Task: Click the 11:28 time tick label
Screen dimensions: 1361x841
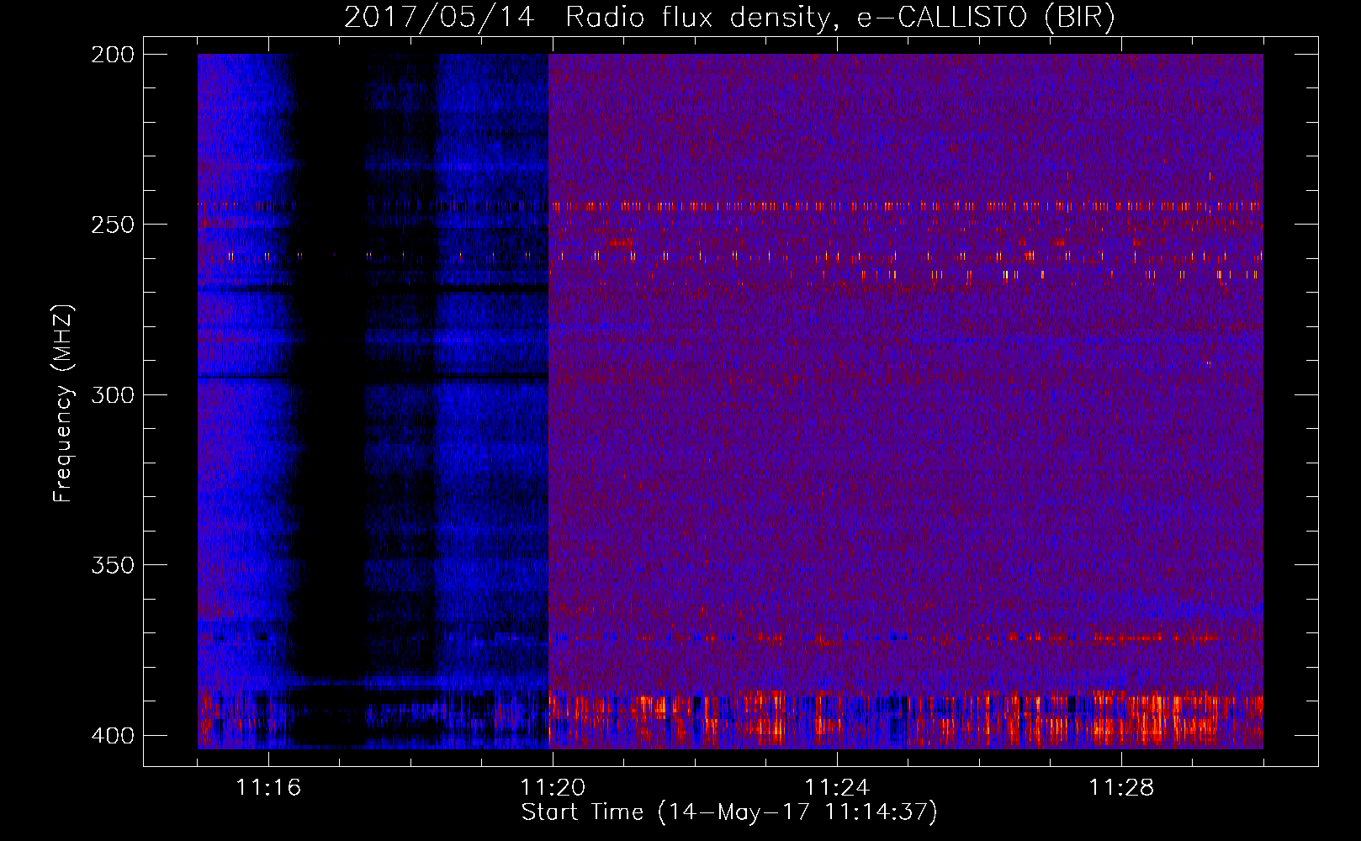Action: 1121,787
